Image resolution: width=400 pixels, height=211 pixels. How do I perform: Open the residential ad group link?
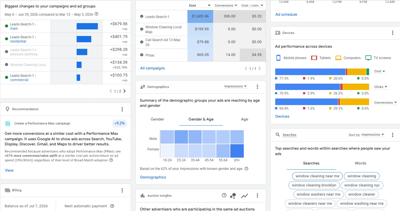[x=18, y=41]
